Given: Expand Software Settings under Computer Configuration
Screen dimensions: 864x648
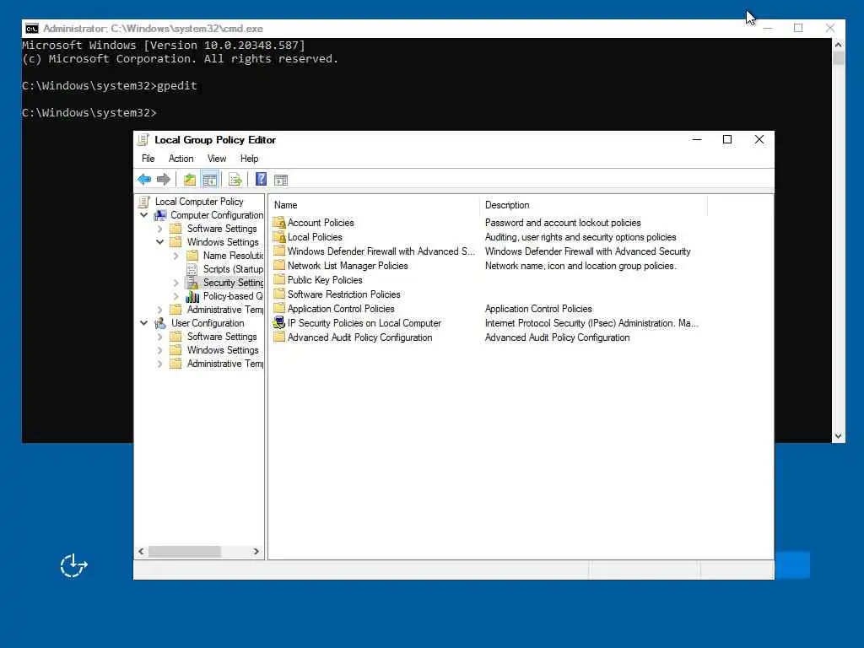Looking at the screenshot, I should (159, 229).
